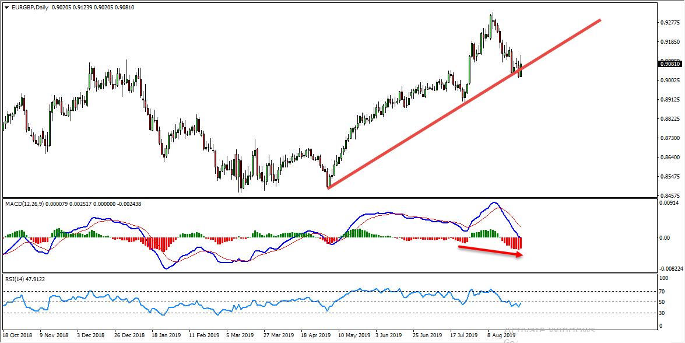Viewport: 685px width, 343px height.
Task: Click the 8 Aug 2019 date label
Action: [x=501, y=336]
